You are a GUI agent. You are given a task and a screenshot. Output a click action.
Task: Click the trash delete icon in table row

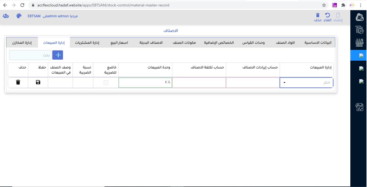tap(18, 82)
